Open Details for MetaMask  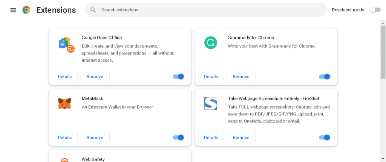(x=65, y=138)
